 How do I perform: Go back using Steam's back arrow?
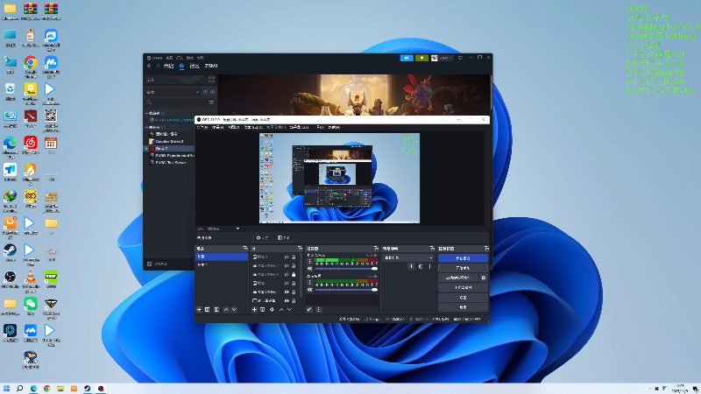[149, 66]
